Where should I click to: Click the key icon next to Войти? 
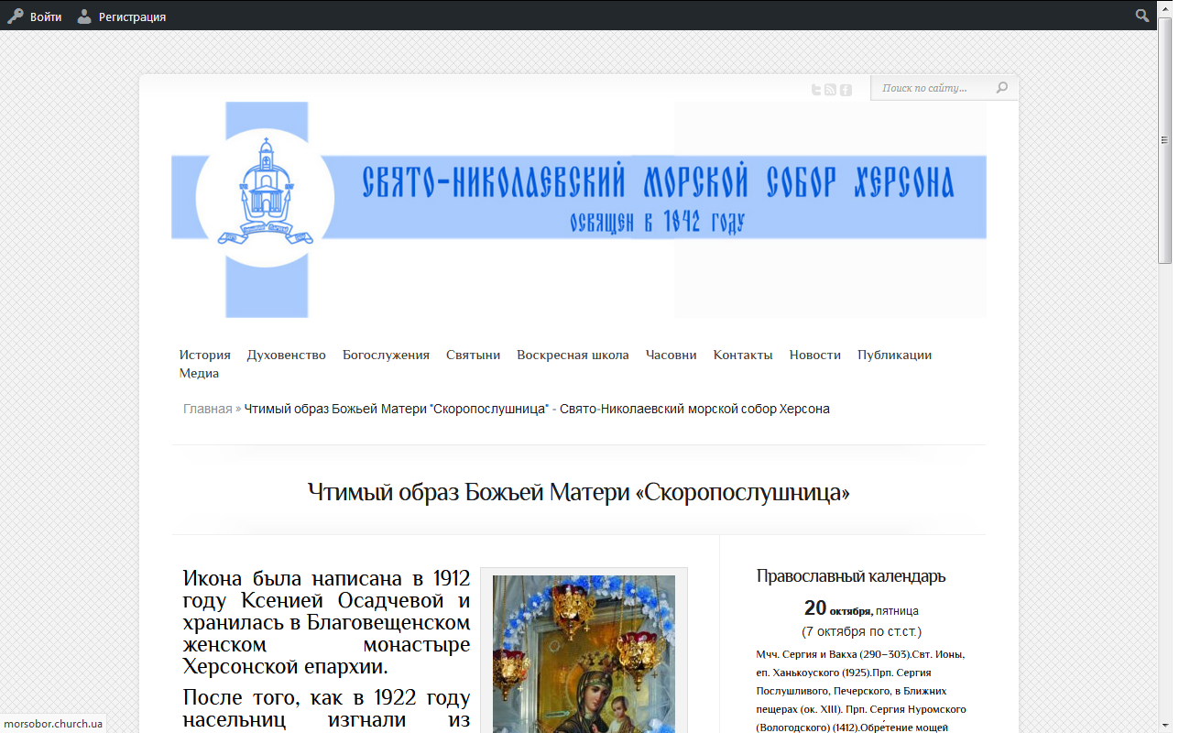tap(16, 16)
